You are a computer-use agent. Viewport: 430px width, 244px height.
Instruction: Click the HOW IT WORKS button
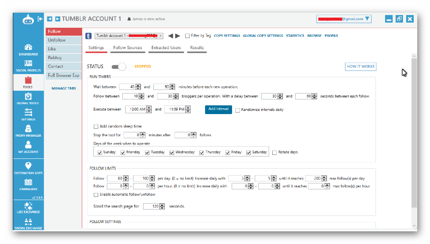[360, 67]
